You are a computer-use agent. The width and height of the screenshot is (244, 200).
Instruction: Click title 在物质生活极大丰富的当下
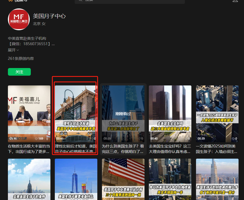29,149
